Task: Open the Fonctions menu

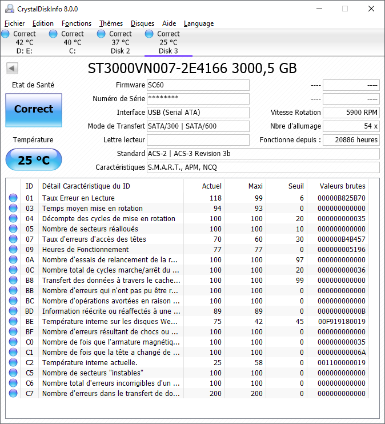Action: point(77,23)
